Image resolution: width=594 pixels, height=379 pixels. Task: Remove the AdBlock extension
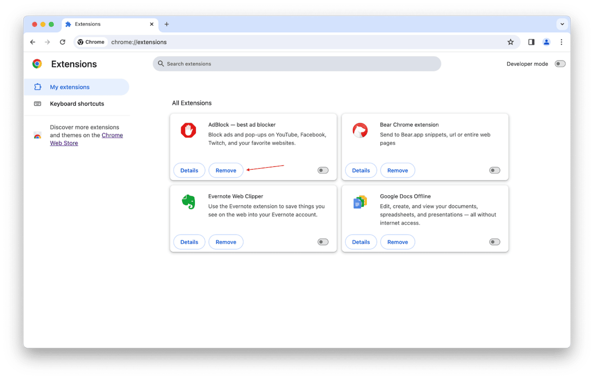coord(226,170)
